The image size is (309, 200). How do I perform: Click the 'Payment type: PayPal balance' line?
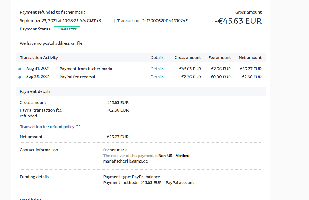(x=132, y=177)
